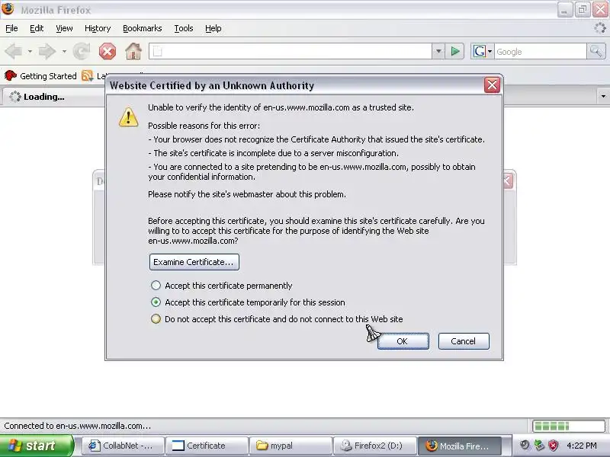Click the Reload page icon
The image size is (610, 457).
(x=82, y=51)
